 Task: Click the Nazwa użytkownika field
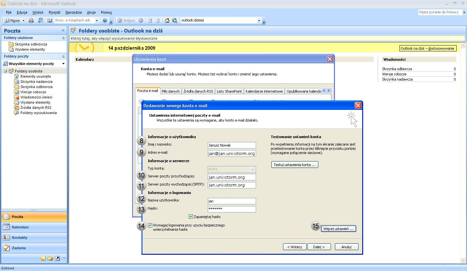coord(232,201)
